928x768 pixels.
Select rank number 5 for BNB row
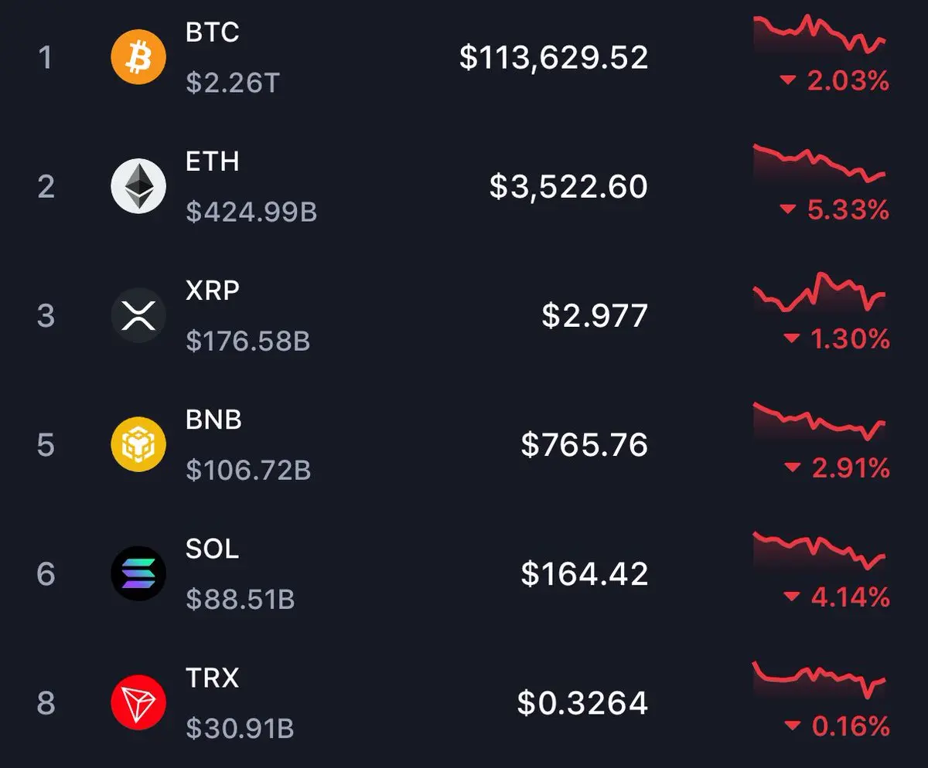point(46,445)
